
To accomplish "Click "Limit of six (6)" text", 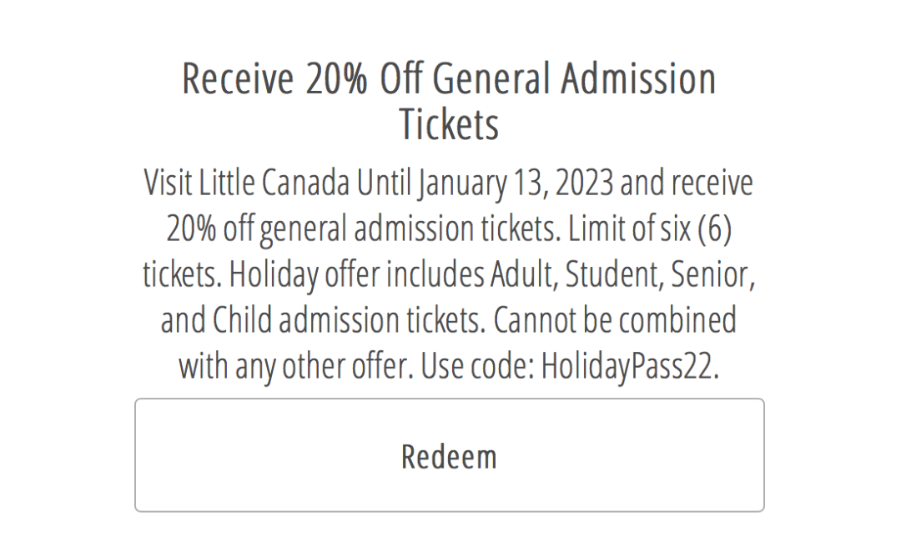I will click(649, 228).
